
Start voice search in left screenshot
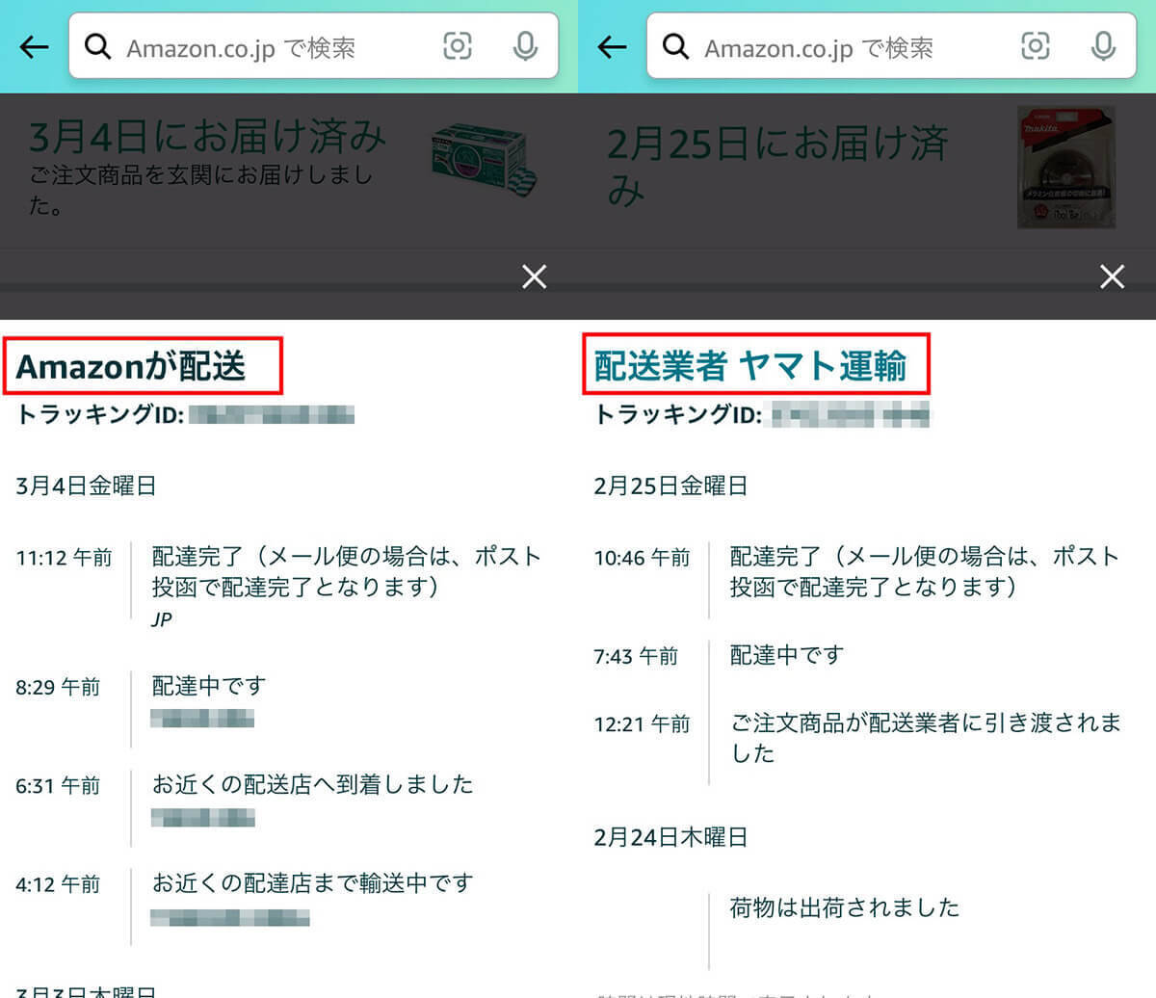525,46
